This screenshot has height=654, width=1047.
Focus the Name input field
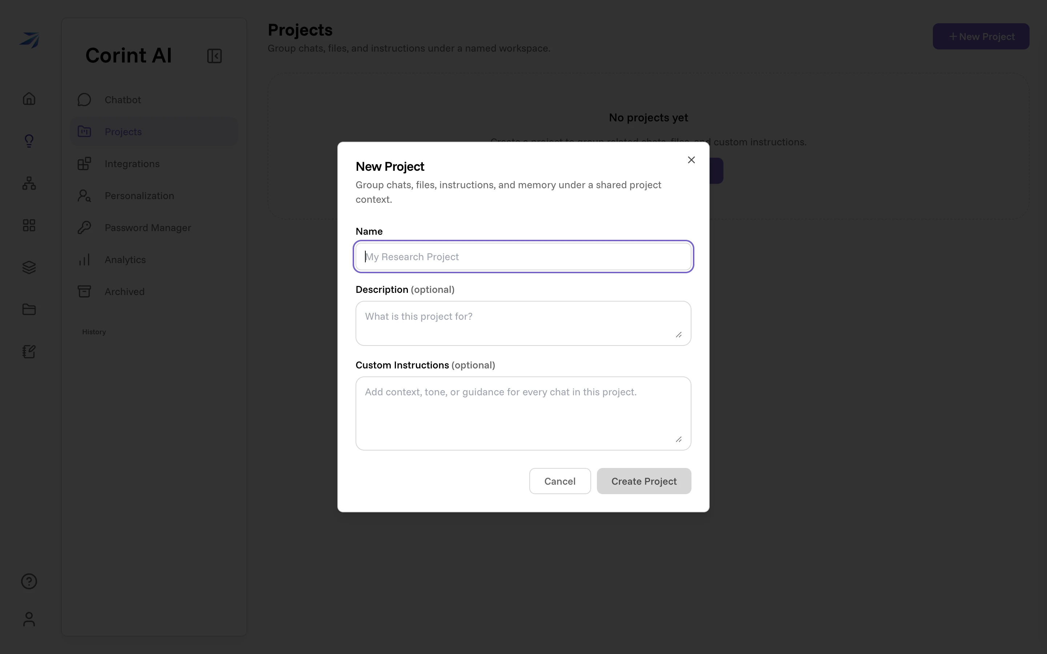tap(523, 257)
